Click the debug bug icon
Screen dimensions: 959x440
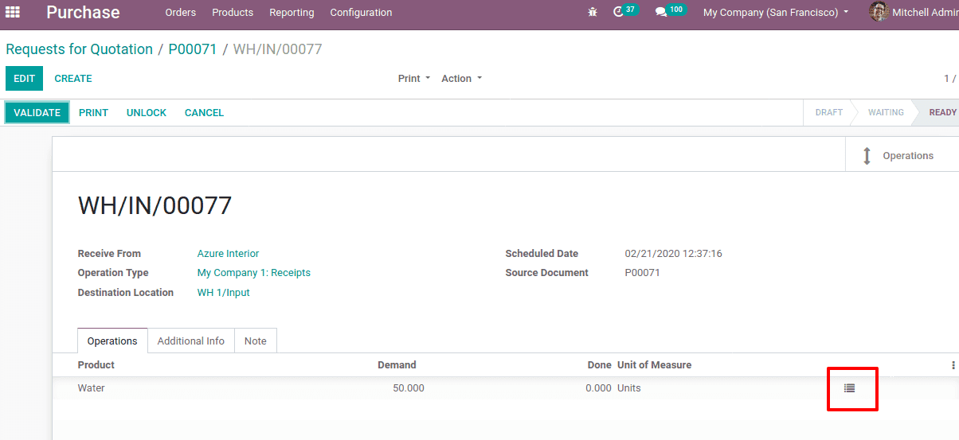(x=592, y=12)
